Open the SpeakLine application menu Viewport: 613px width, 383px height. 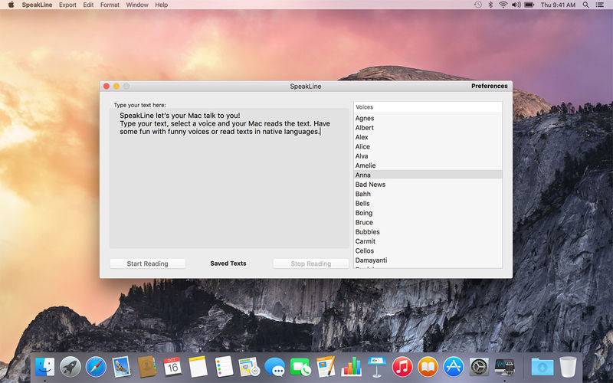(x=37, y=5)
